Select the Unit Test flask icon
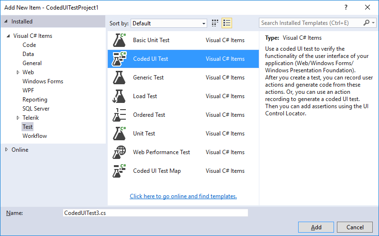The image size is (379, 236). coord(119,134)
